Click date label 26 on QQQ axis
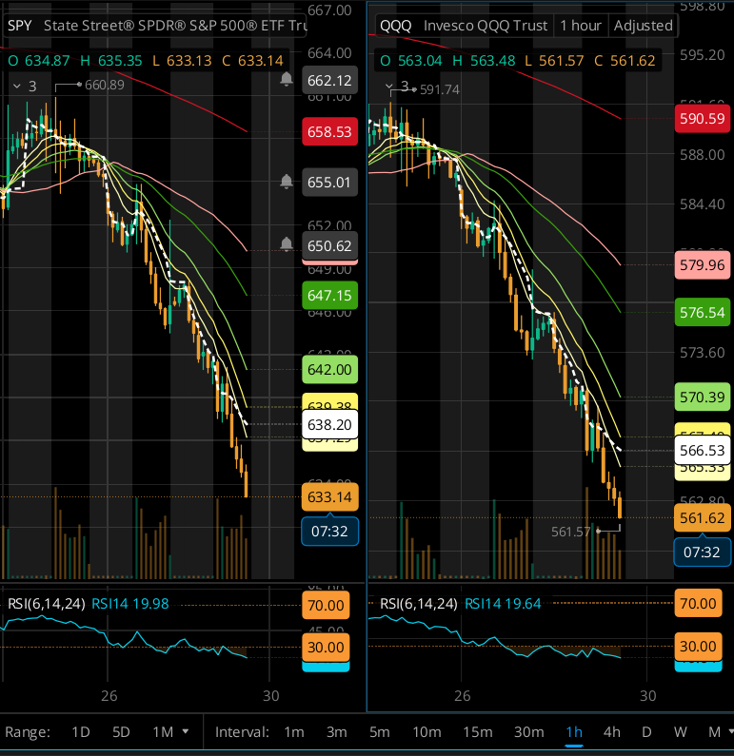 462,696
